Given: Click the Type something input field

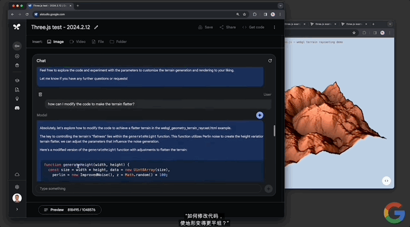Looking at the screenshot, I should (148, 189).
